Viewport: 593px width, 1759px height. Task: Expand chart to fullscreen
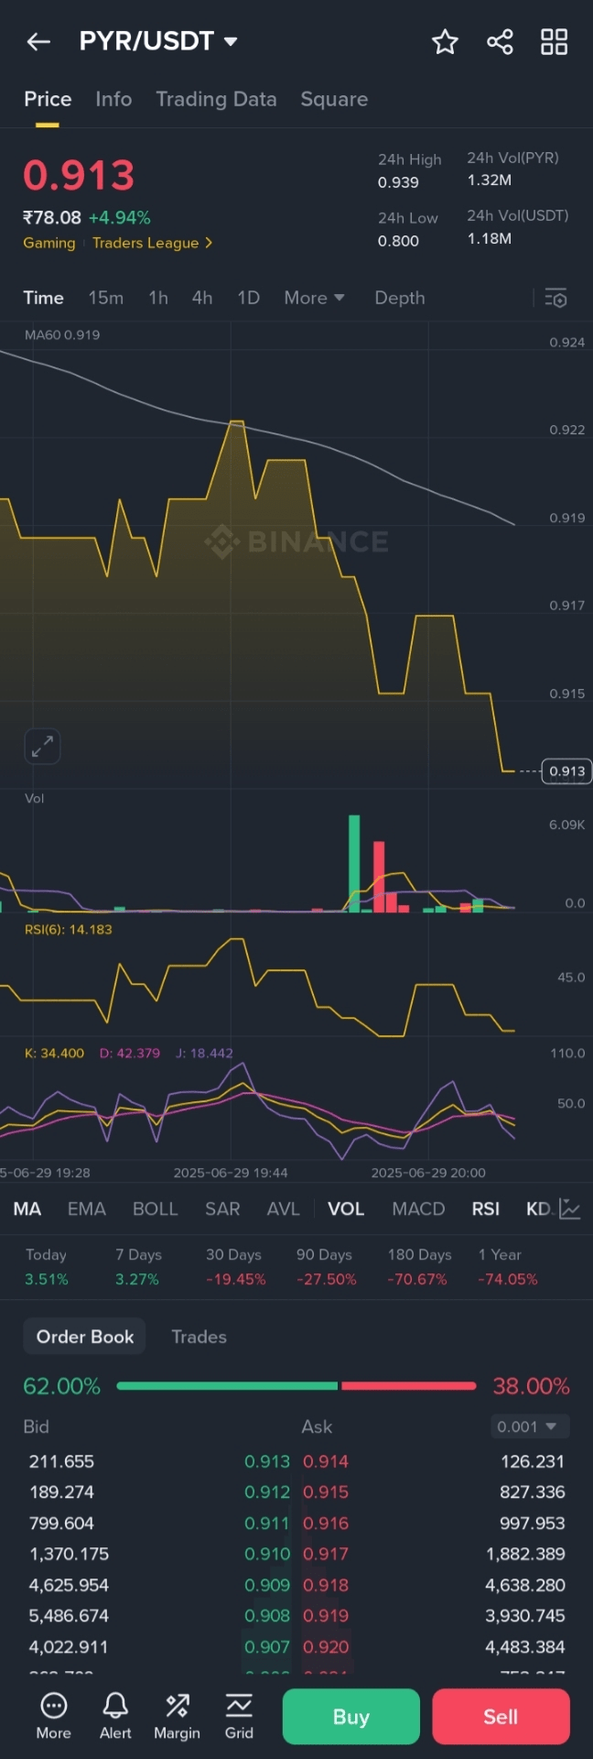coord(42,747)
